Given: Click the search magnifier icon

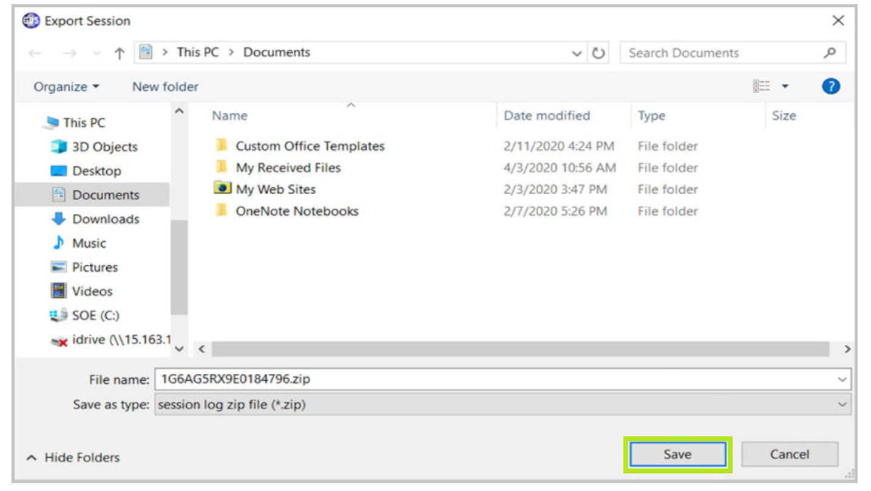Looking at the screenshot, I should tap(830, 53).
